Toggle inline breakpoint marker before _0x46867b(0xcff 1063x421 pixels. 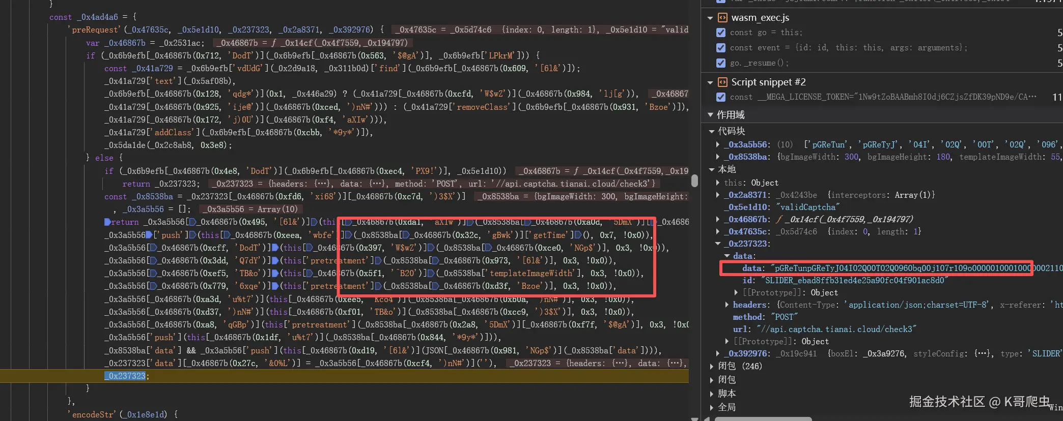tap(154, 248)
